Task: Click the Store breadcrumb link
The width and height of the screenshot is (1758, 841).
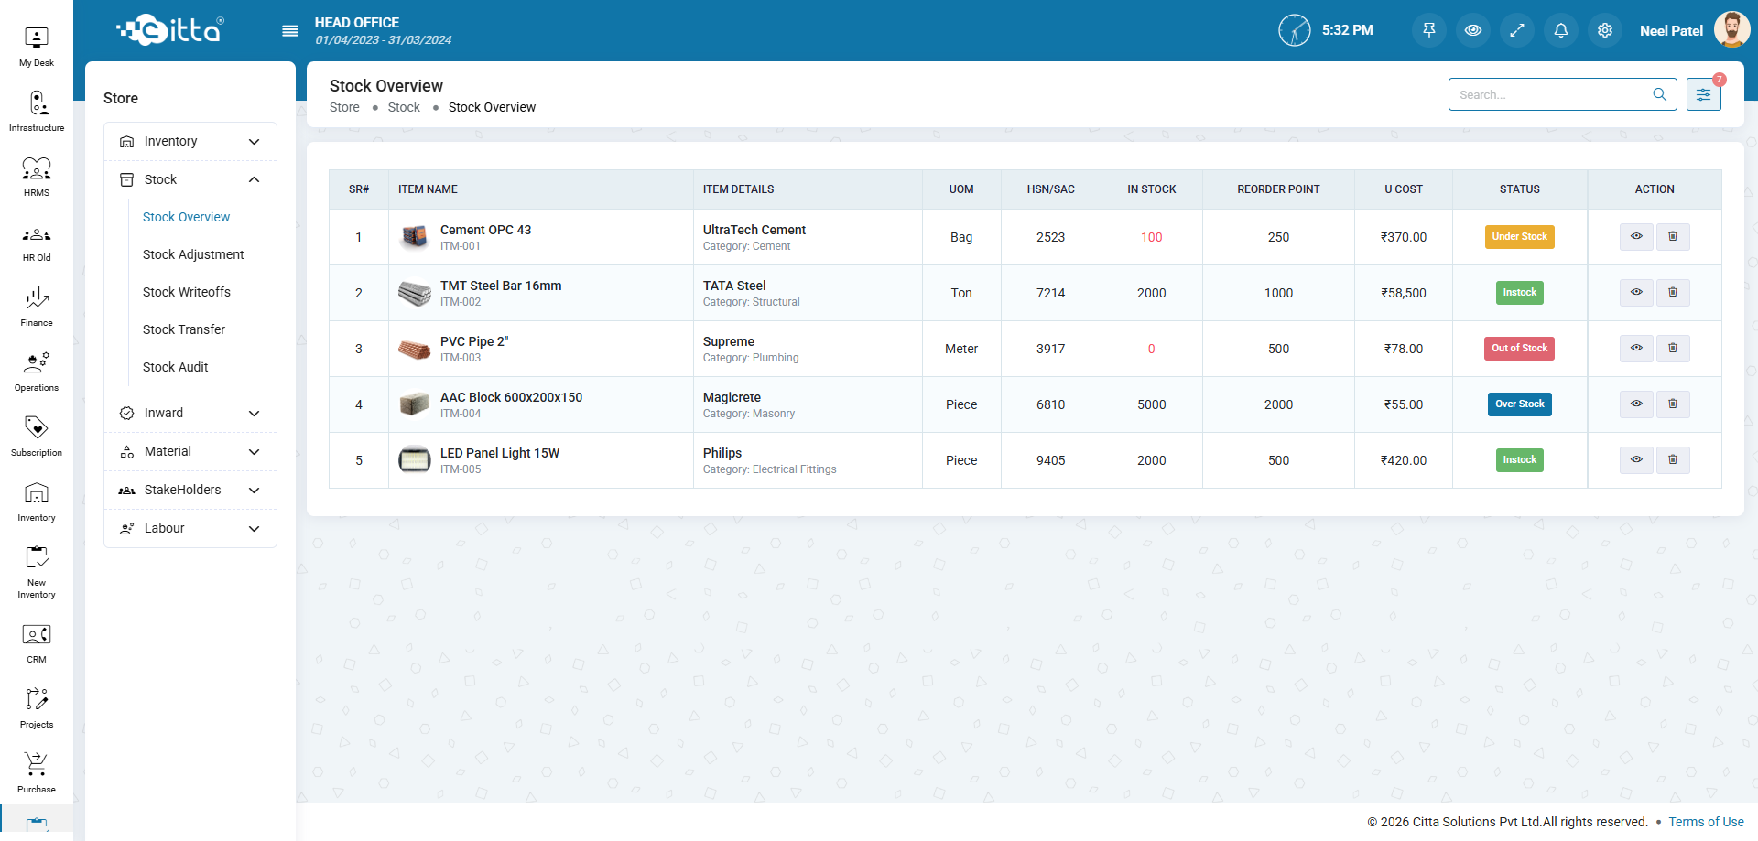Action: click(344, 107)
